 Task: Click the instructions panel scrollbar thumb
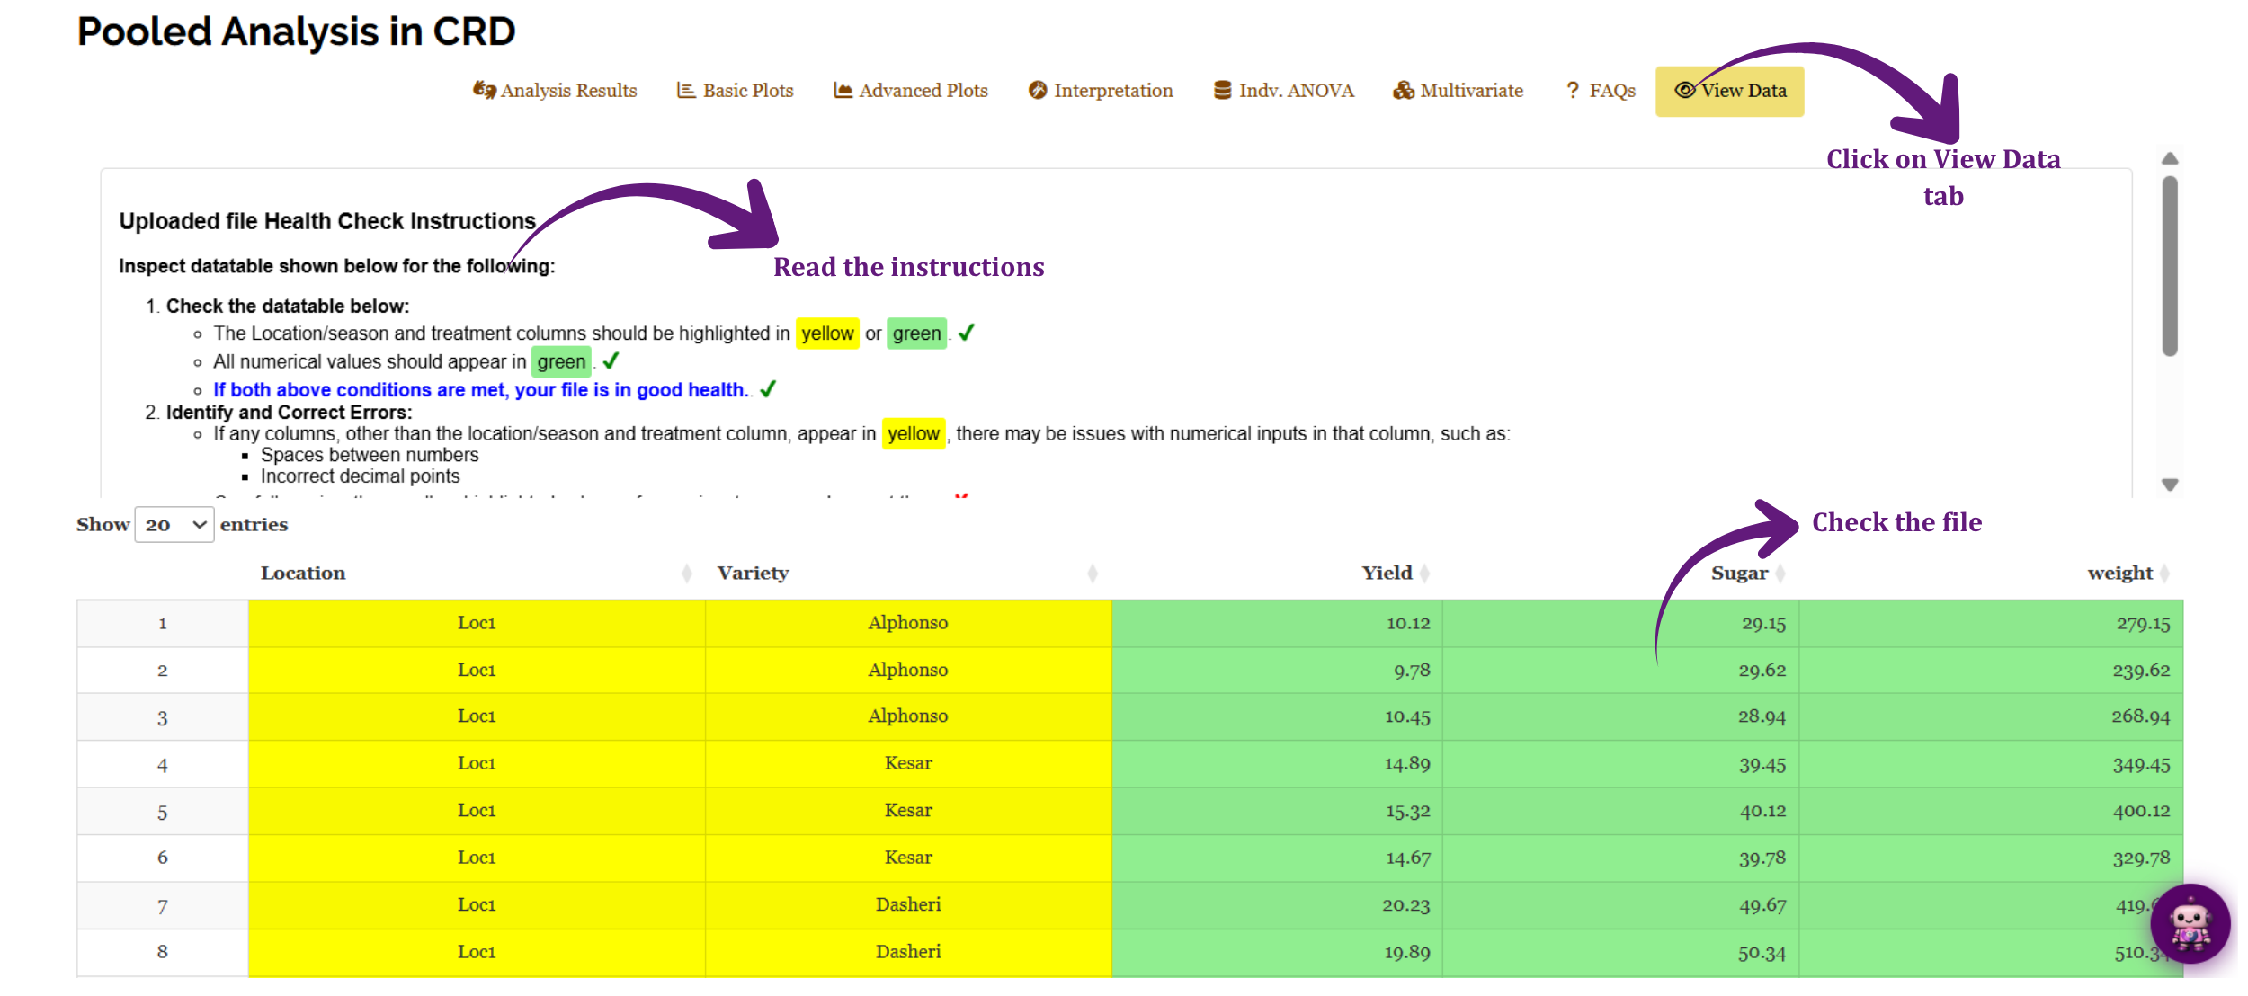tap(2170, 265)
